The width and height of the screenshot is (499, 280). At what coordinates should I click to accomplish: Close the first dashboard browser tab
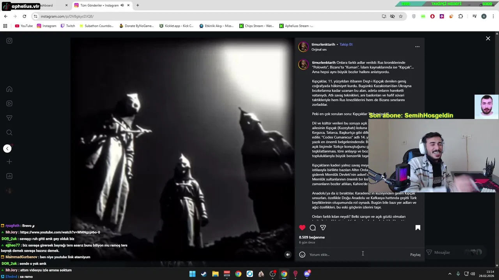tap(66, 5)
